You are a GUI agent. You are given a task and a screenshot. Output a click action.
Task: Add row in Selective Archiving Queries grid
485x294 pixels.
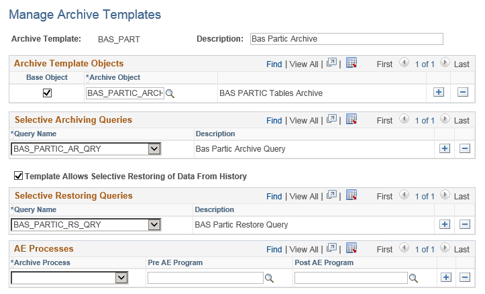pos(444,148)
